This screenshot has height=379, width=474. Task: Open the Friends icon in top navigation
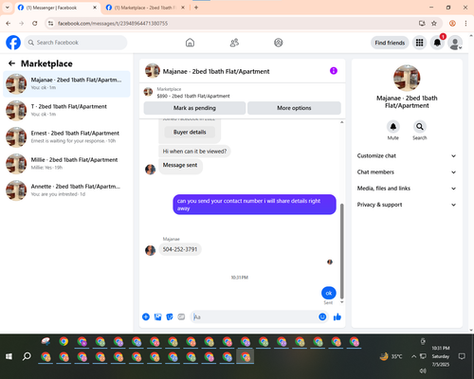point(234,43)
